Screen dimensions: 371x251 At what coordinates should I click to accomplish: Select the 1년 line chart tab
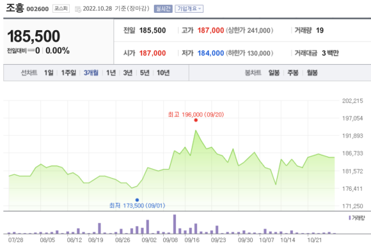click(x=111, y=73)
